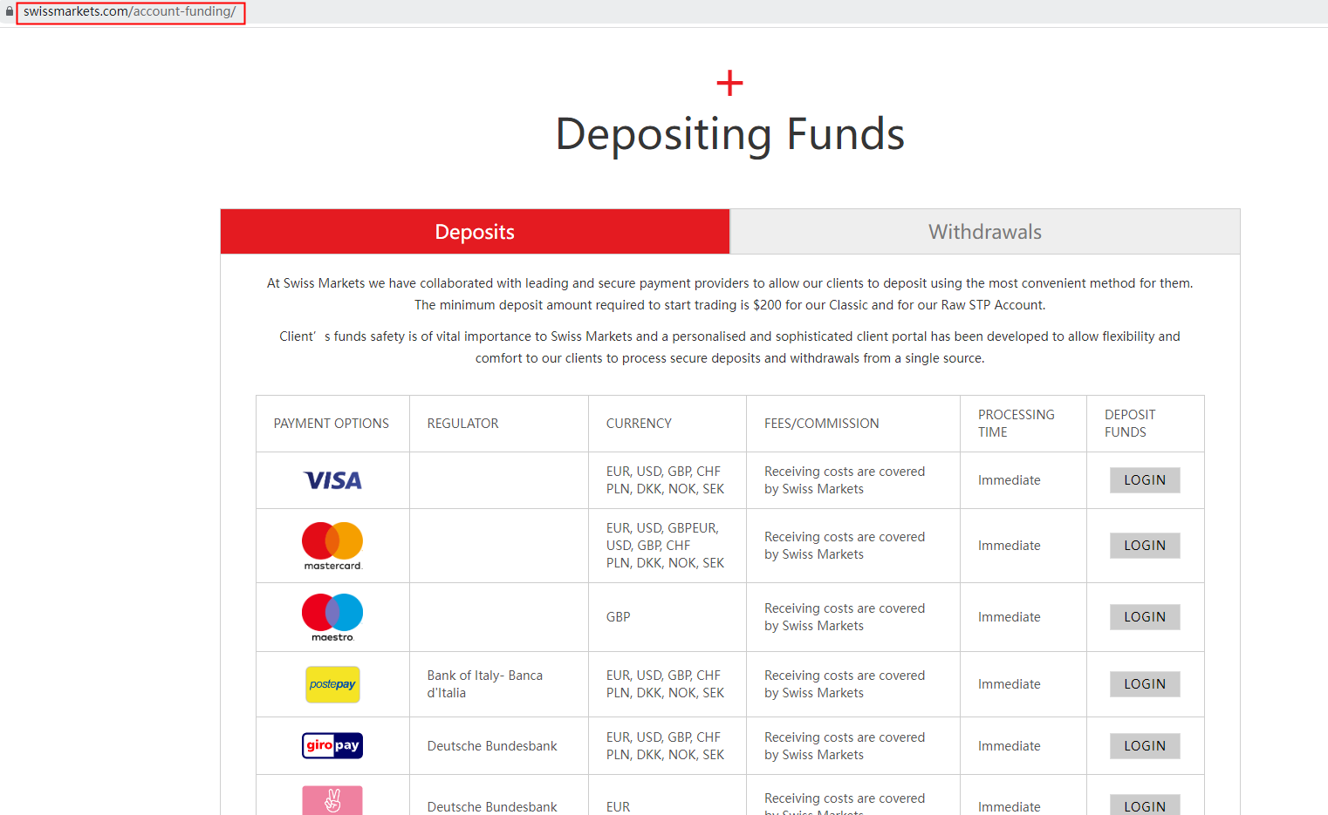Click the REGULATOR column header
Screen dimensions: 1328x815
(462, 424)
